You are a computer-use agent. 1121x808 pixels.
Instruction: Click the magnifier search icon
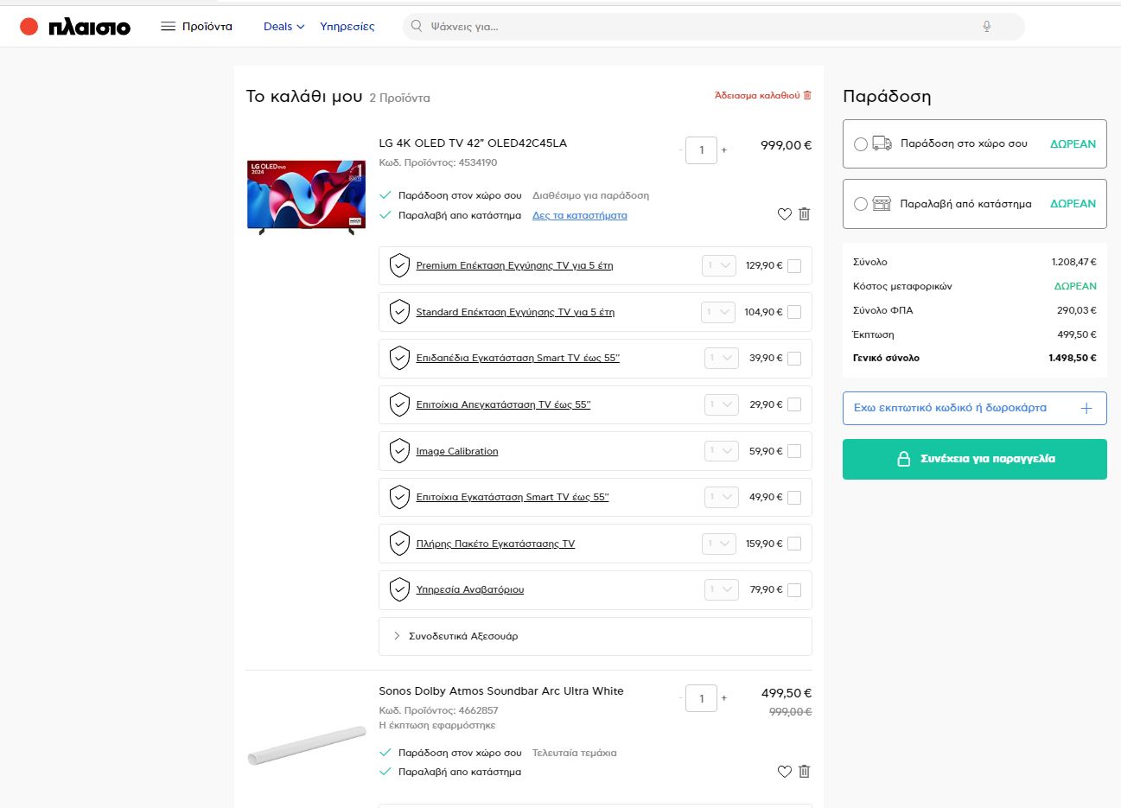[417, 27]
